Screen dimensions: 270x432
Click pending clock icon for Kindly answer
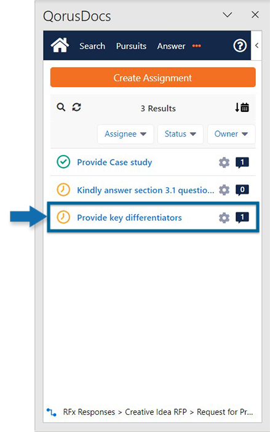point(63,190)
